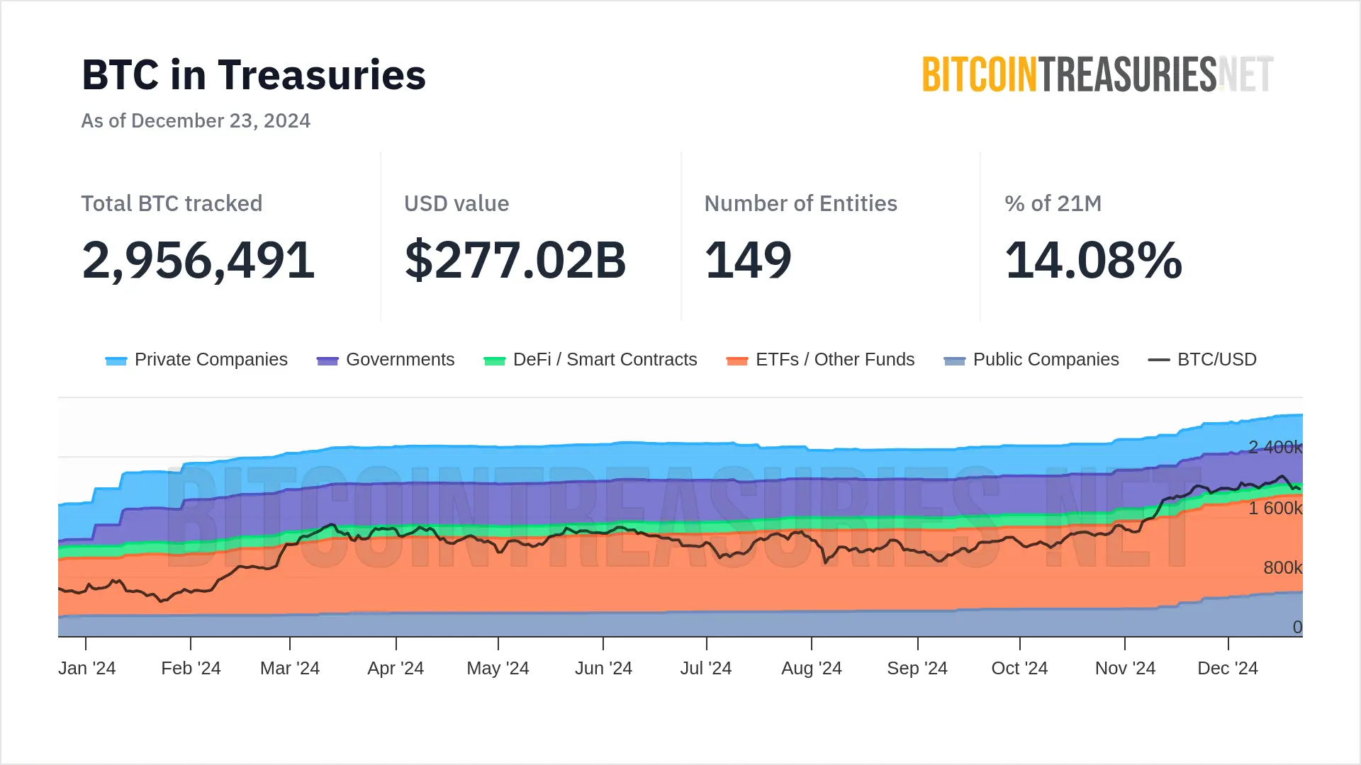Select the Dec '24 axis marker

[1228, 668]
